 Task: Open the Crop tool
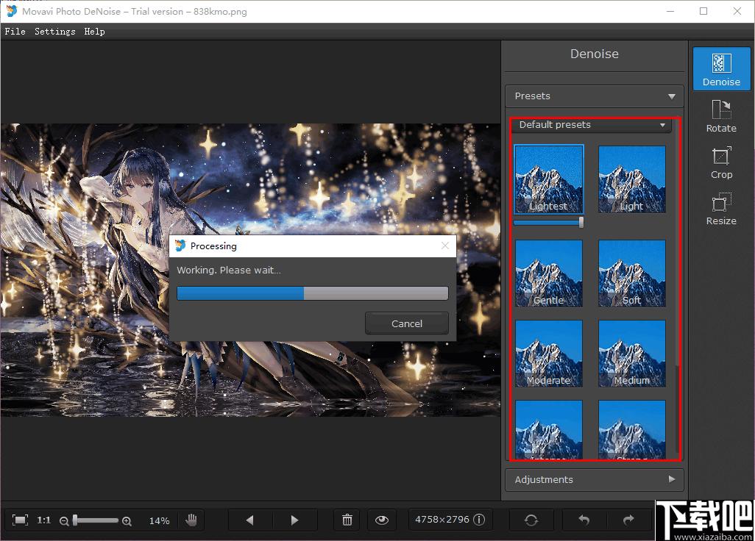pyautogui.click(x=721, y=162)
